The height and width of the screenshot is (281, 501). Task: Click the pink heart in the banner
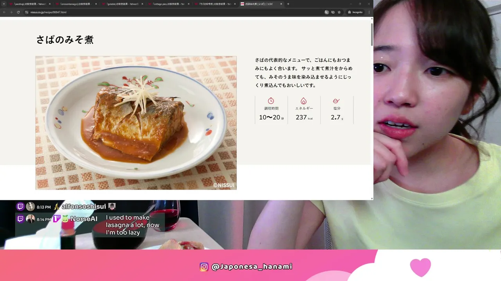(420, 268)
